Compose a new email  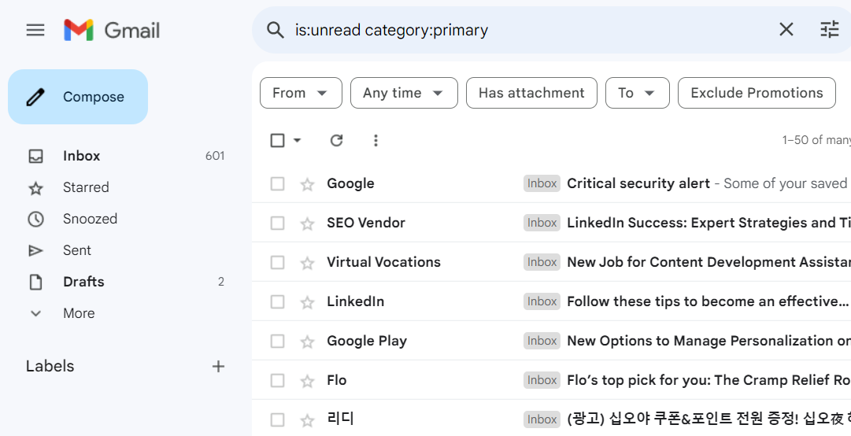[78, 97]
